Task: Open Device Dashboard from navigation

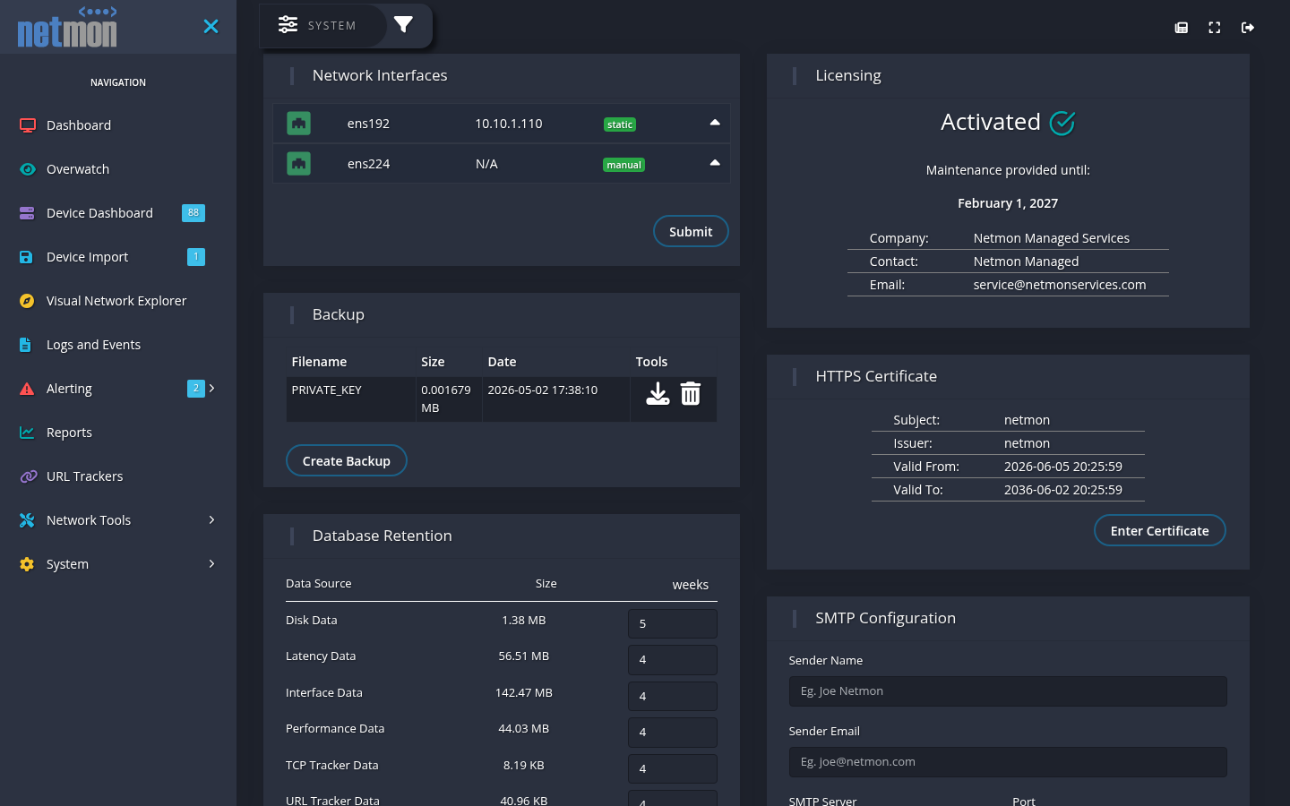Action: click(x=99, y=213)
